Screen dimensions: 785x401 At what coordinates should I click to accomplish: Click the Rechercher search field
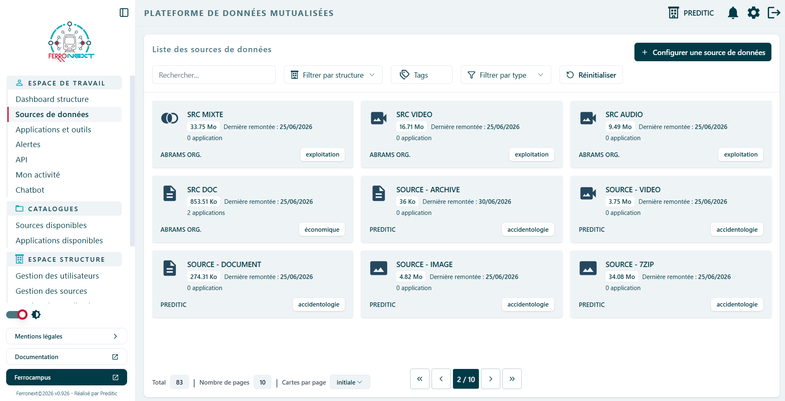[214, 75]
